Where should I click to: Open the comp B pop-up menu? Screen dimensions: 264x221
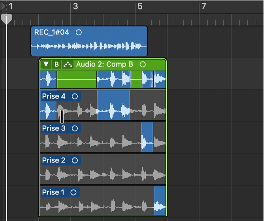tap(57, 64)
